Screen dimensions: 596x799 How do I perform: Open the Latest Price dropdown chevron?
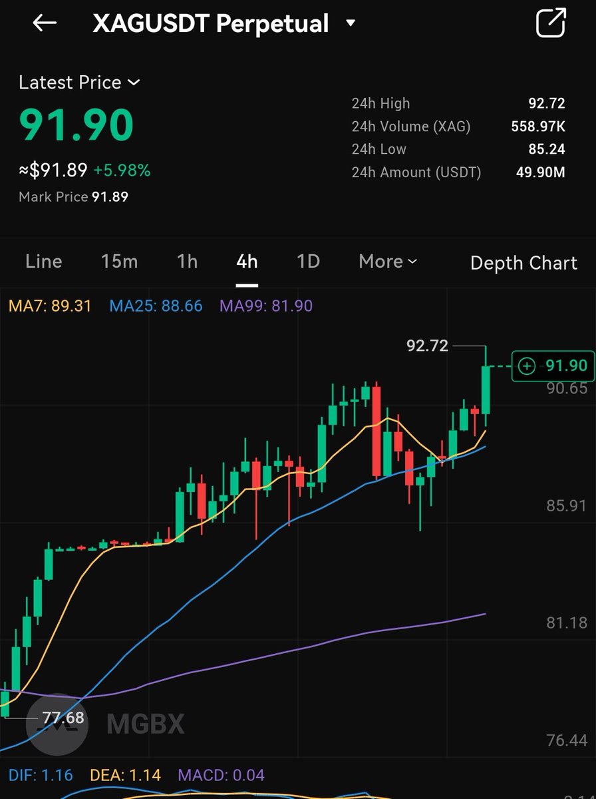click(134, 83)
